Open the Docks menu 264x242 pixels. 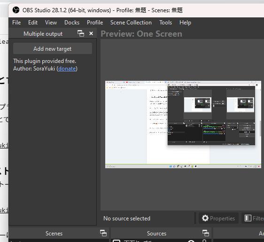[72, 23]
